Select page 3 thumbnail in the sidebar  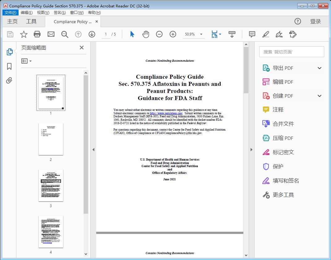pyautogui.click(x=51, y=185)
